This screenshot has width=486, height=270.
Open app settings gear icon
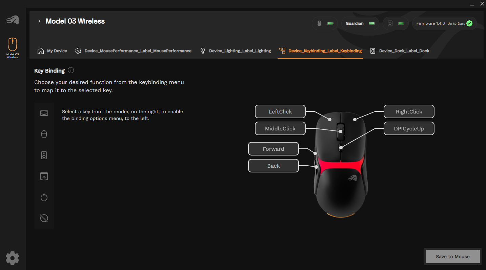click(x=13, y=258)
